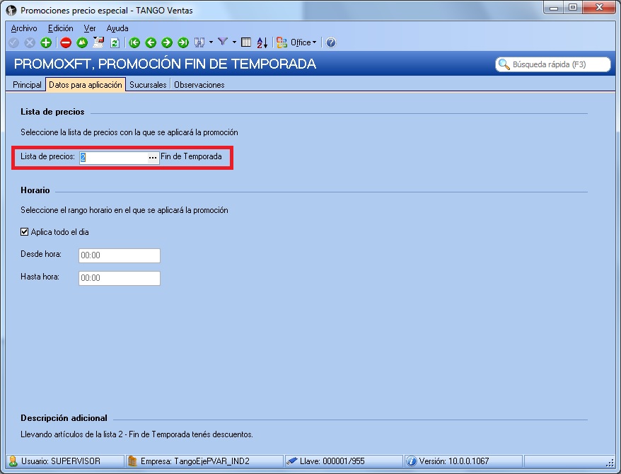Go to the previous record arrow
The image size is (621, 474).
pyautogui.click(x=151, y=42)
